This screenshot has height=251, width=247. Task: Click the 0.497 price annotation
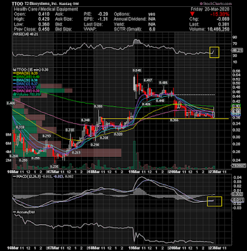point(148,80)
